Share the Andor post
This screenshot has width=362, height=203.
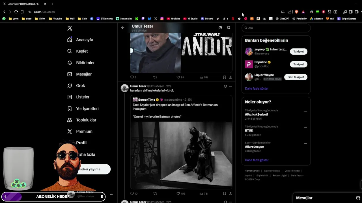[x=230, y=77]
